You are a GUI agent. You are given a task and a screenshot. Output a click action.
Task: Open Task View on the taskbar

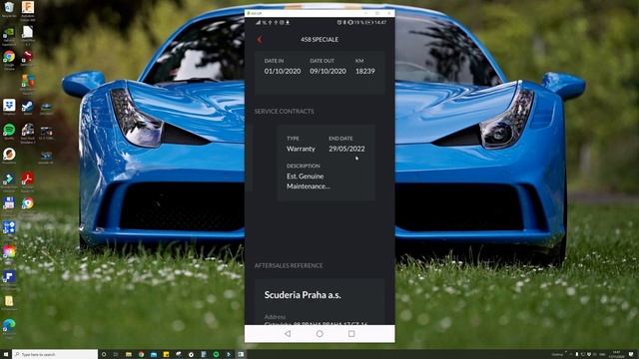tap(116, 355)
